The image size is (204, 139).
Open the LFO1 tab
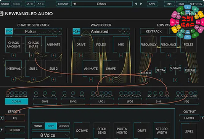pyautogui.click(x=101, y=101)
